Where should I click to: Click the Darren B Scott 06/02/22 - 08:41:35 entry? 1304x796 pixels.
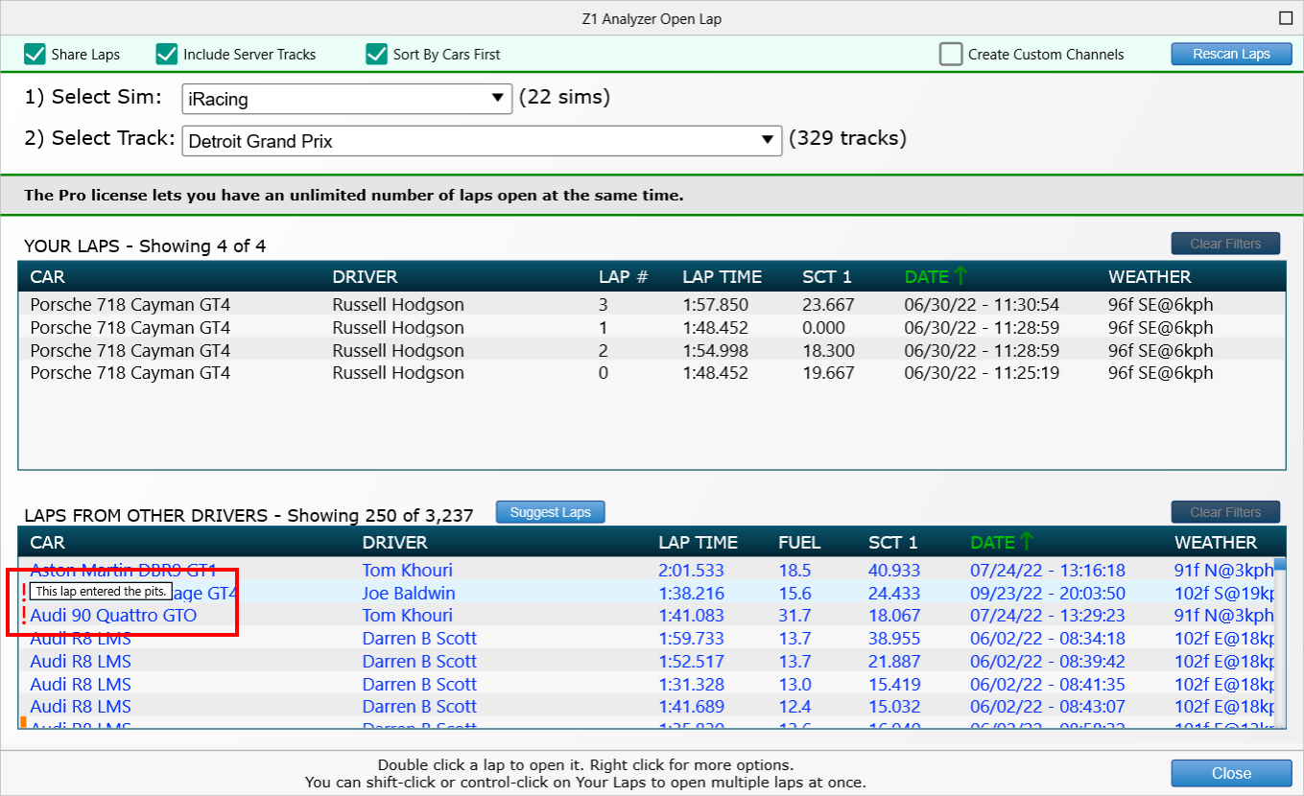646,684
